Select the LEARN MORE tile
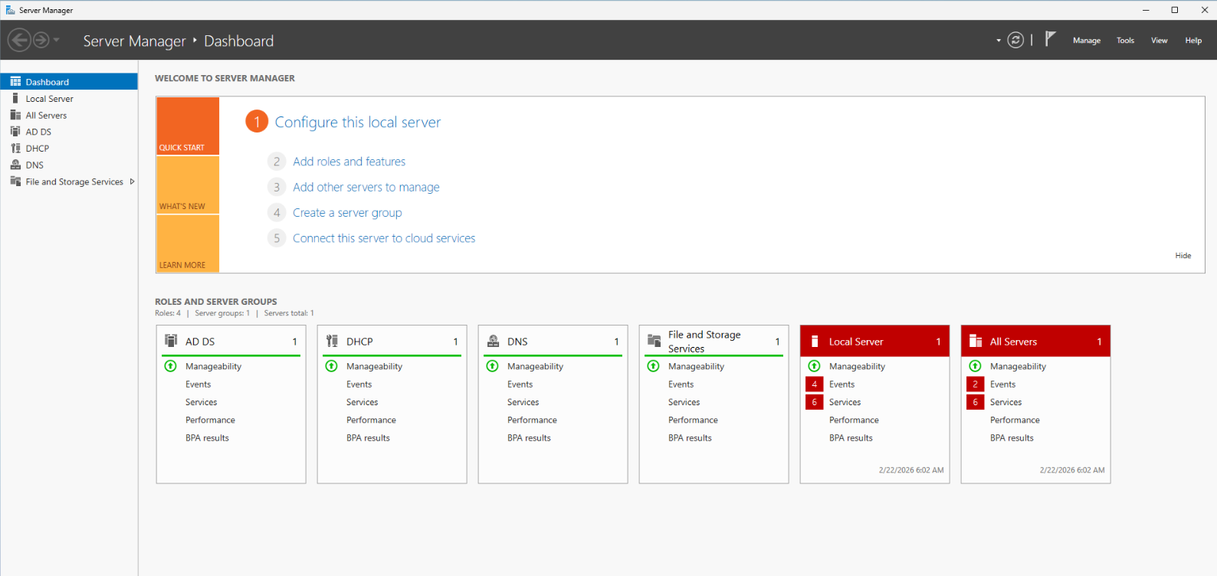 tap(188, 244)
